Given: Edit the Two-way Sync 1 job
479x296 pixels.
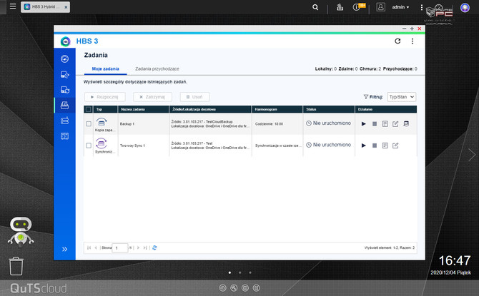Looking at the screenshot, I should click(395, 146).
